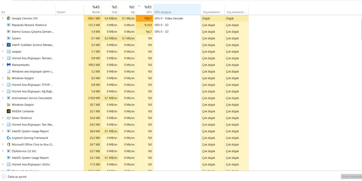
Task: Click the 121,3 MB memory cell
Action: pos(92,25)
